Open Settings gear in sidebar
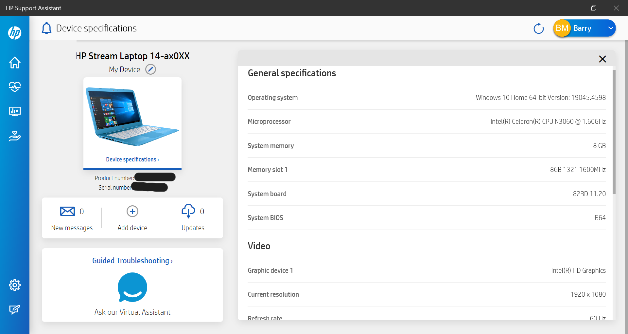 coord(15,285)
